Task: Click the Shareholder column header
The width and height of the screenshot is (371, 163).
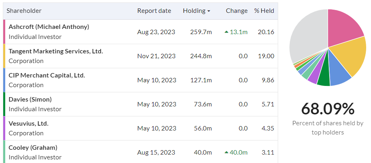Action: pos(24,11)
